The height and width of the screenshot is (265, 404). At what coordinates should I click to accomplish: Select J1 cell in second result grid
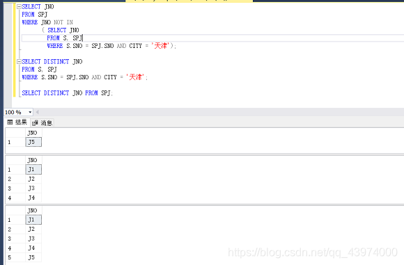pos(33,169)
